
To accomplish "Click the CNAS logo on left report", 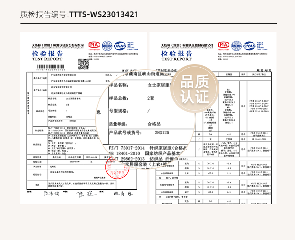I will [120, 45].
